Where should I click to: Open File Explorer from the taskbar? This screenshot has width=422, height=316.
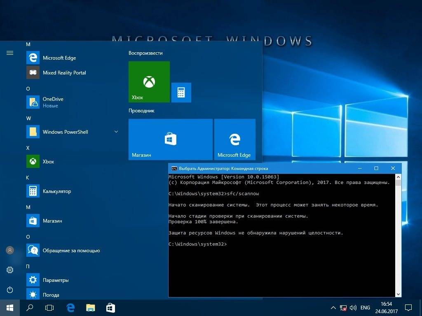tap(90, 308)
